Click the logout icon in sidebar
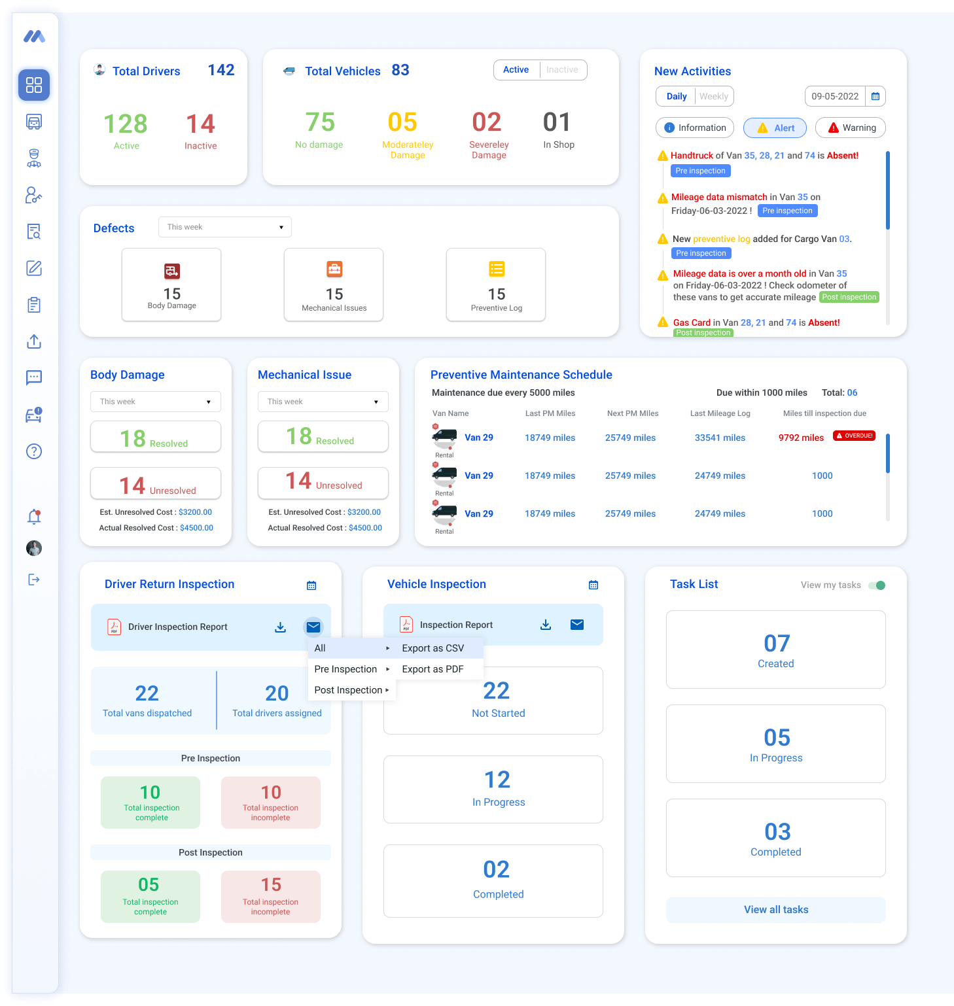The height and width of the screenshot is (1006, 954). (34, 580)
